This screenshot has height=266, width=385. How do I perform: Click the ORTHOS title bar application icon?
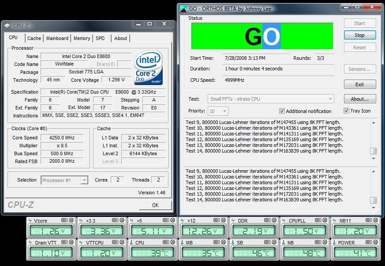[x=183, y=8]
